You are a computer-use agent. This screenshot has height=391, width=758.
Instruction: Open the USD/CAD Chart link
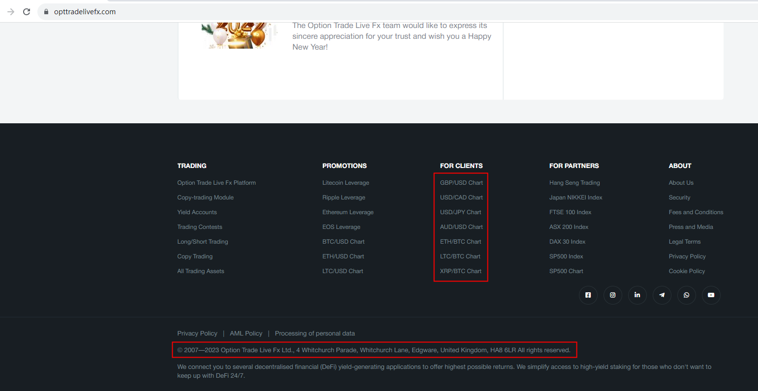click(461, 197)
